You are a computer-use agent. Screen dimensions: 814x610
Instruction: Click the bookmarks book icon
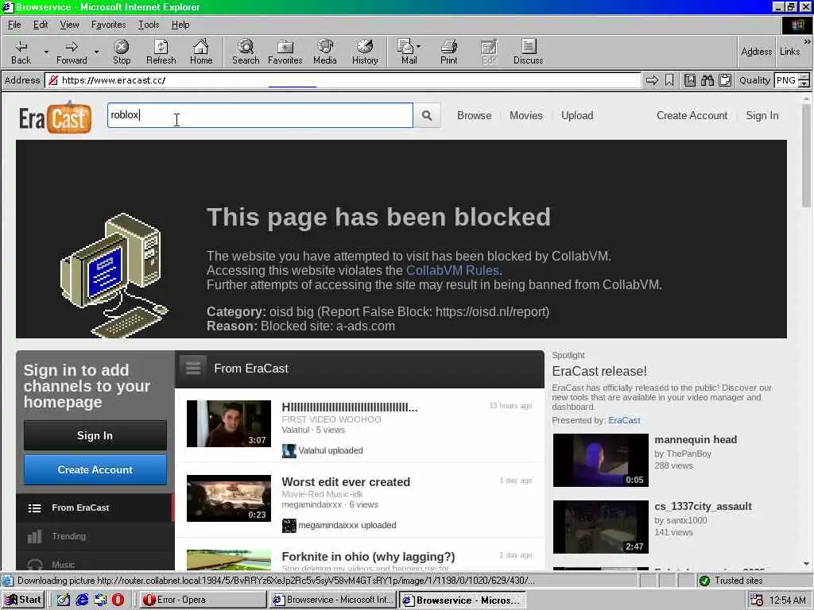coord(689,80)
